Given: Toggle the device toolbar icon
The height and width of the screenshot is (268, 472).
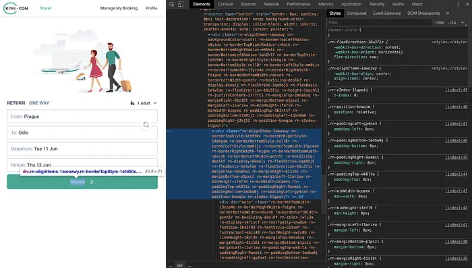Looking at the screenshot, I should click(x=181, y=4).
